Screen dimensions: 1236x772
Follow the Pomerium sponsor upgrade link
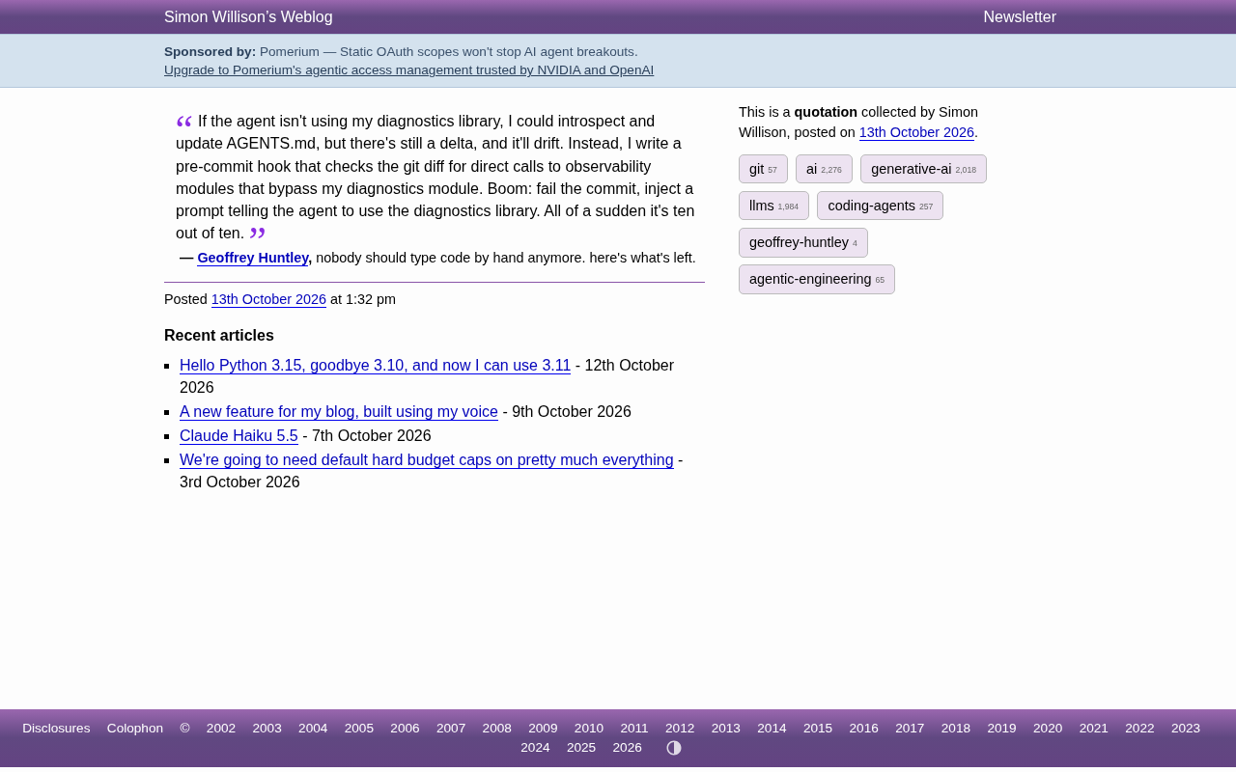click(408, 70)
